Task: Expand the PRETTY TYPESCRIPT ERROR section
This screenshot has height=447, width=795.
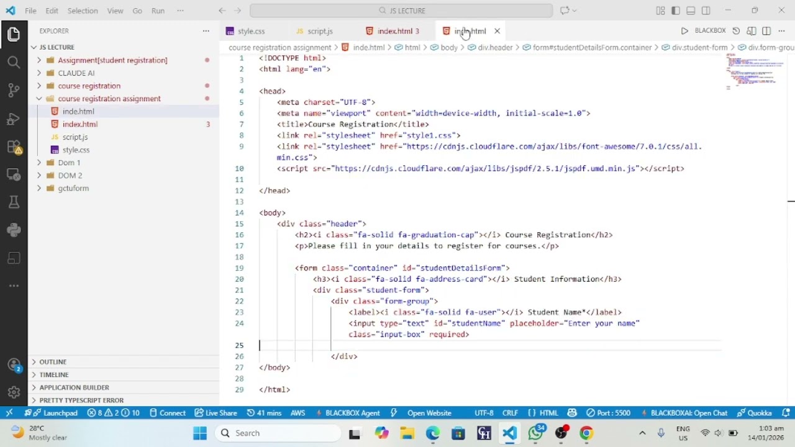Action: (x=123, y=400)
